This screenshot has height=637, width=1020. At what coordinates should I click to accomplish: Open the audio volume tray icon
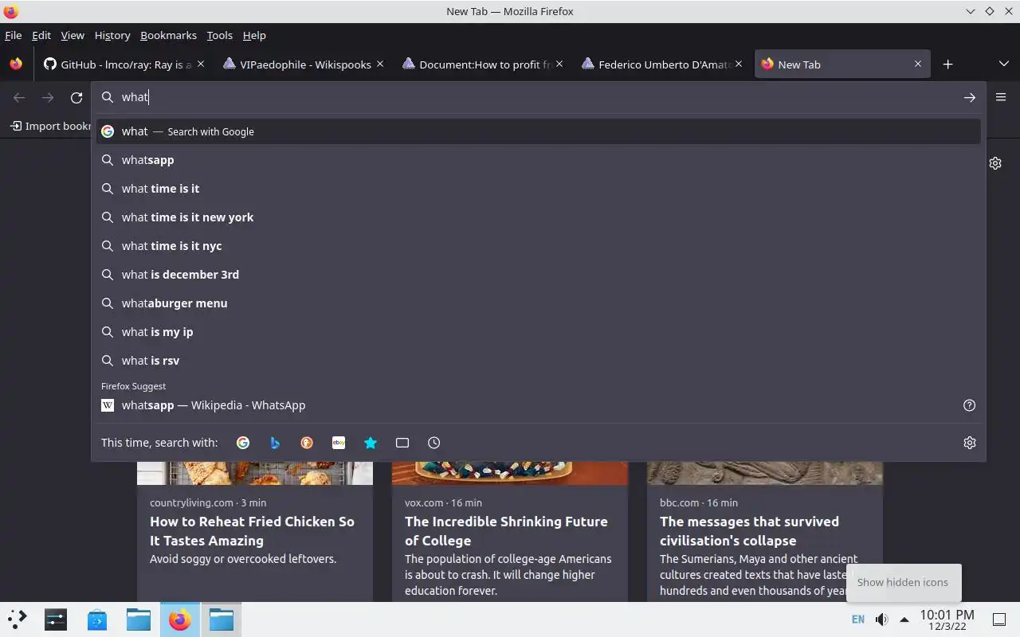pos(881,619)
